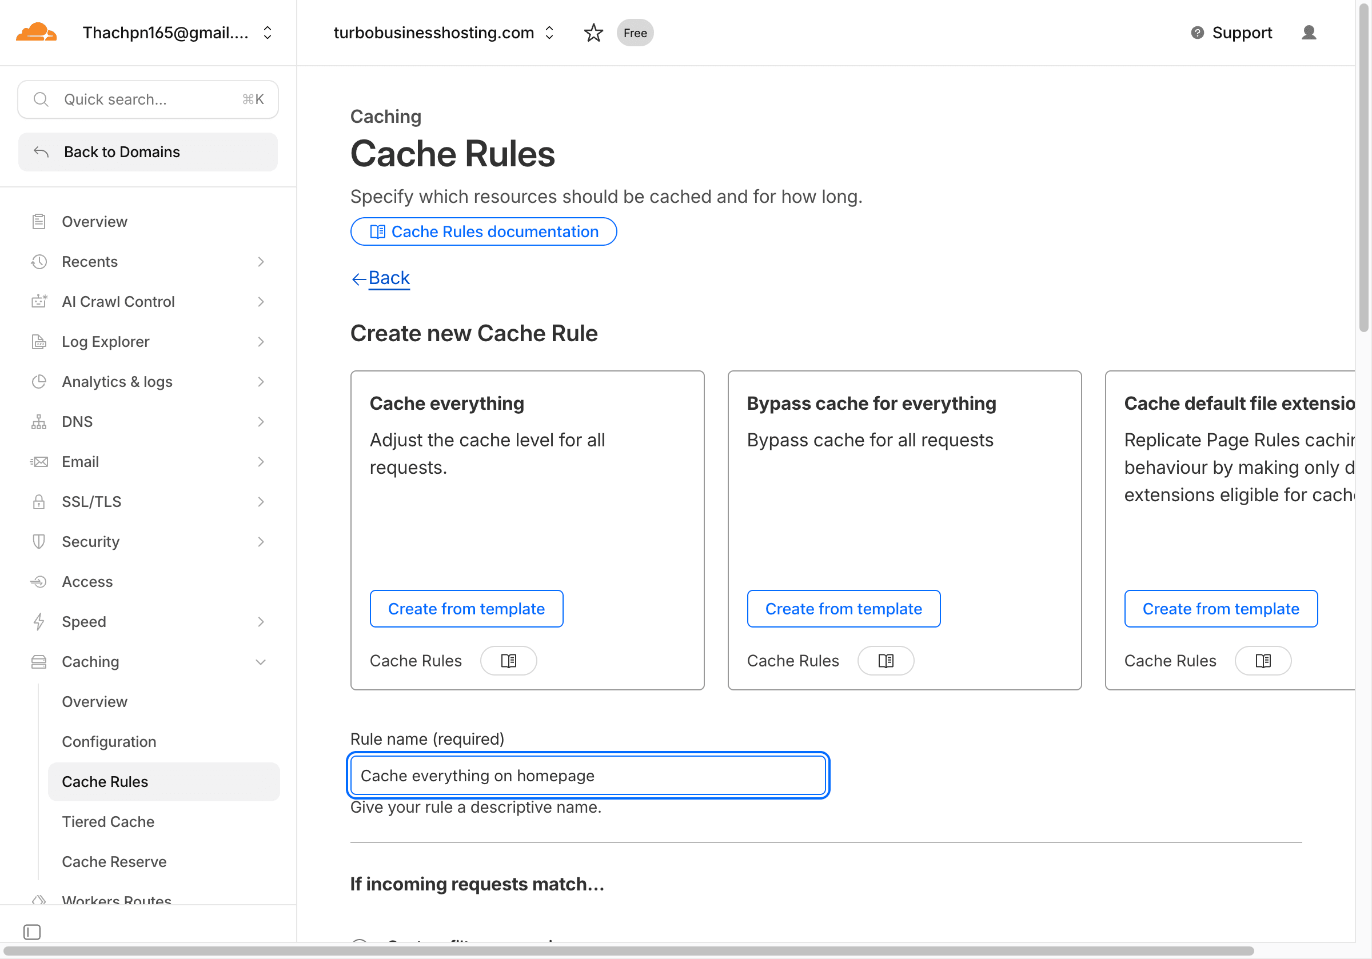
Task: Click the SSL/TLS lock icon
Action: (x=38, y=501)
